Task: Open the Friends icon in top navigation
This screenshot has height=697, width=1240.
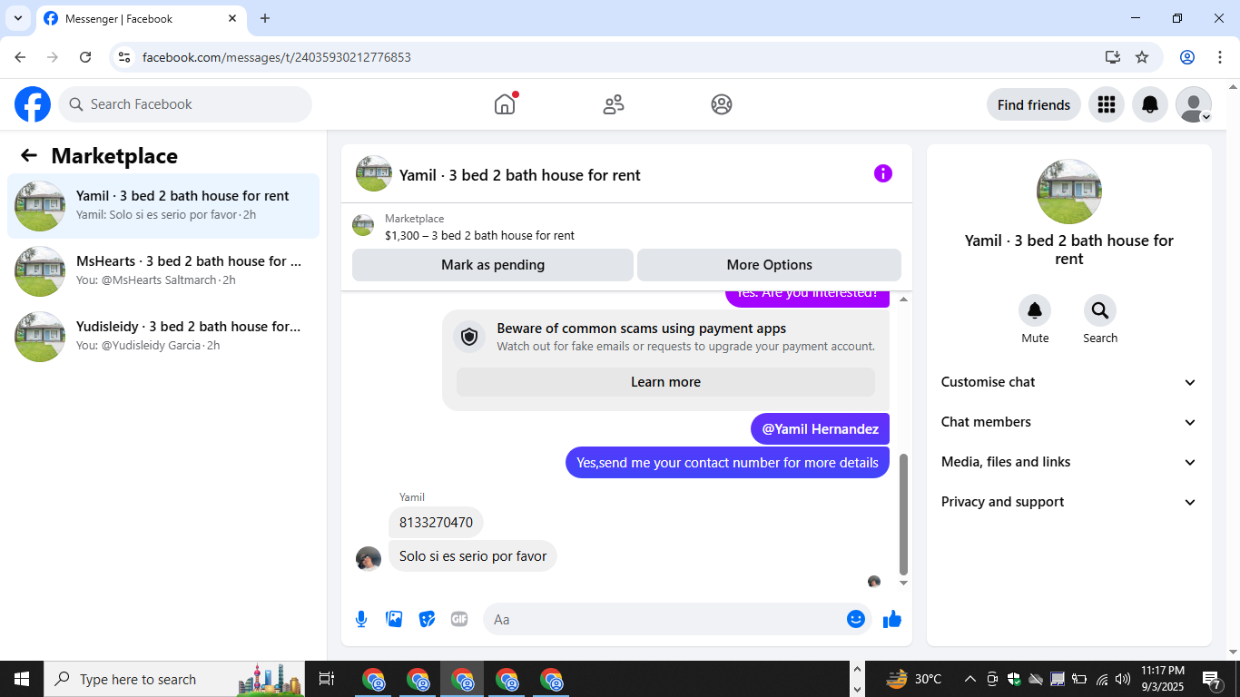Action: tap(614, 104)
